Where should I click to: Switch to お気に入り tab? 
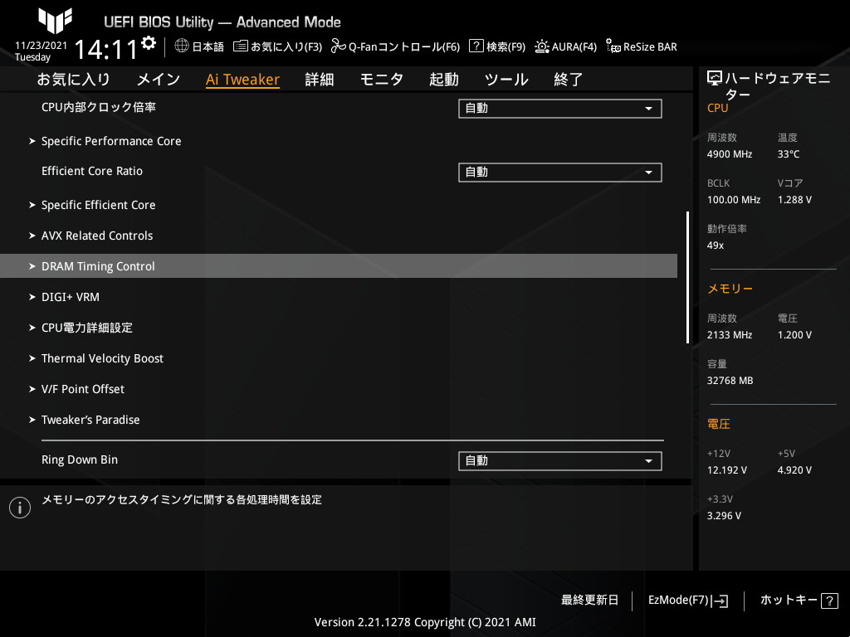[x=73, y=80]
